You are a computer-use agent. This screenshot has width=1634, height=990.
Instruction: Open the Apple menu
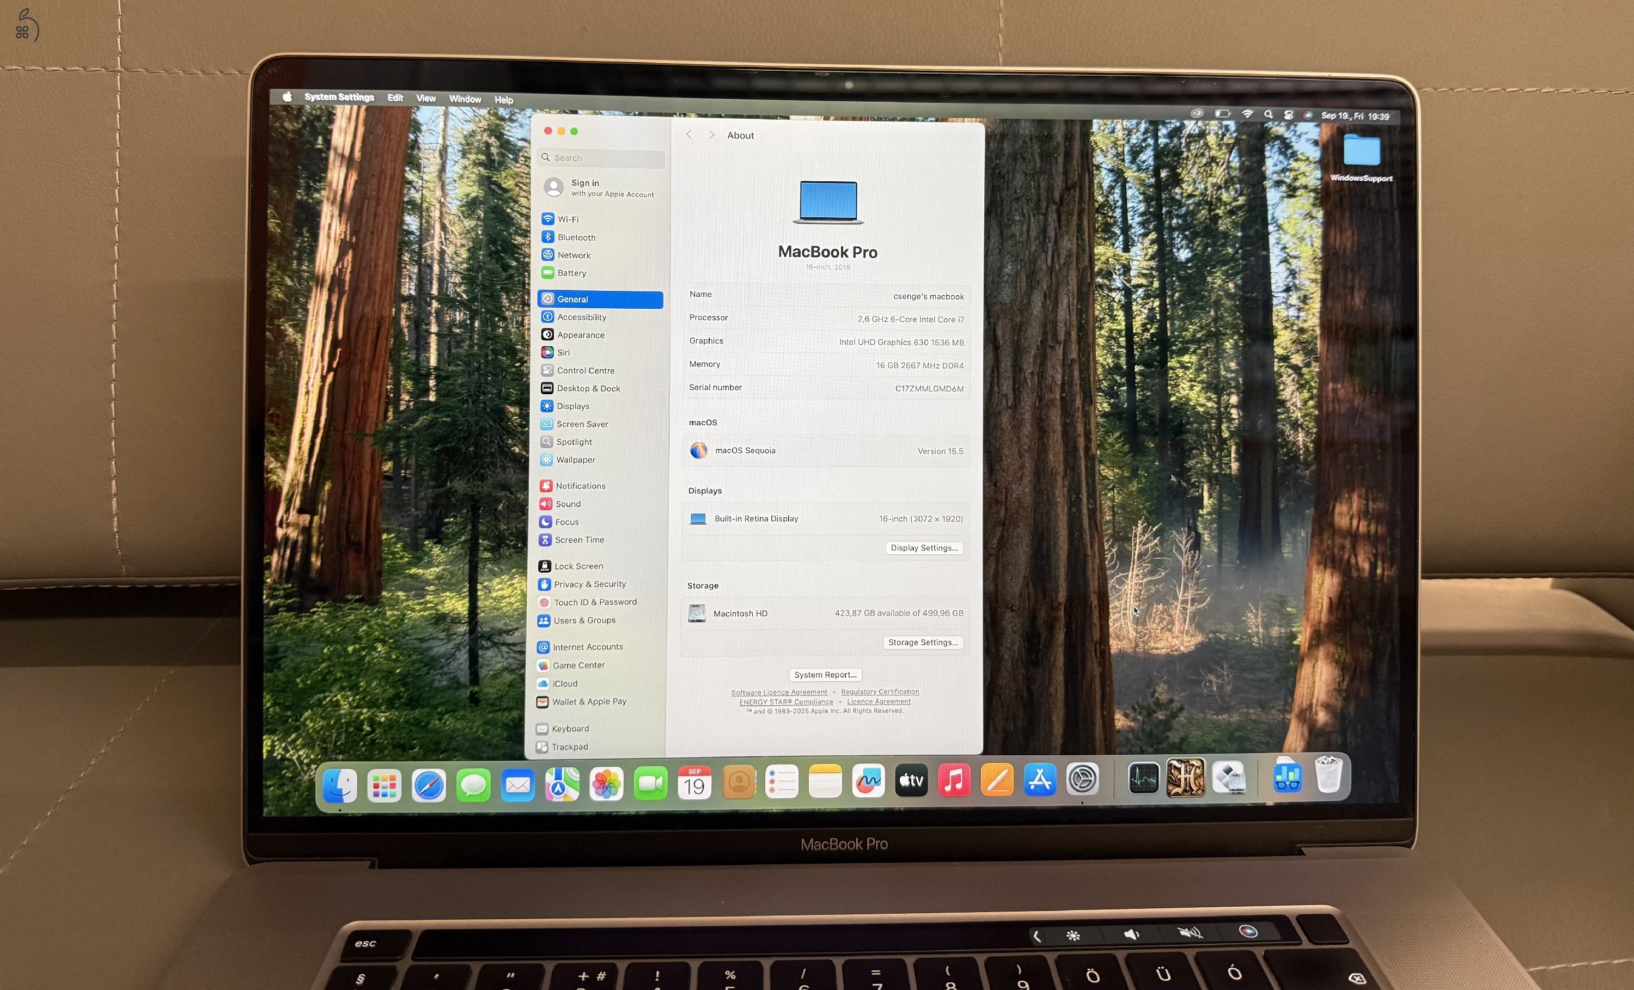(x=287, y=97)
